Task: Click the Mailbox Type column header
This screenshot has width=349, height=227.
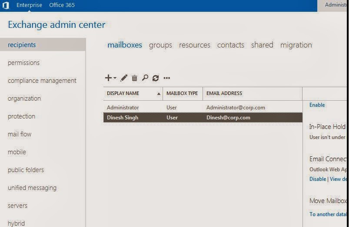Action: pyautogui.click(x=183, y=93)
